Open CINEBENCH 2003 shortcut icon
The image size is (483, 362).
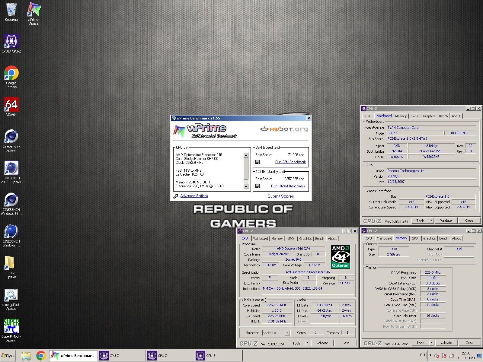coord(11,172)
